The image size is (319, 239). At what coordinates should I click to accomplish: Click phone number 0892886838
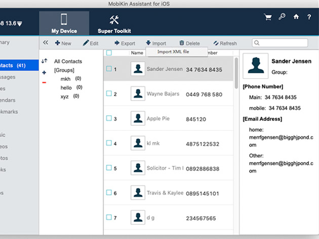click(x=203, y=169)
